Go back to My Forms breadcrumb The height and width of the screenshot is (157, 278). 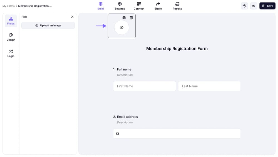click(x=8, y=6)
